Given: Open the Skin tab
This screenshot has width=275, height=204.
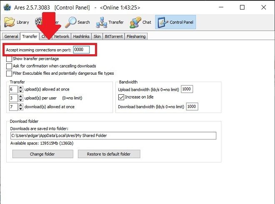Looking at the screenshot, I should (97, 37).
